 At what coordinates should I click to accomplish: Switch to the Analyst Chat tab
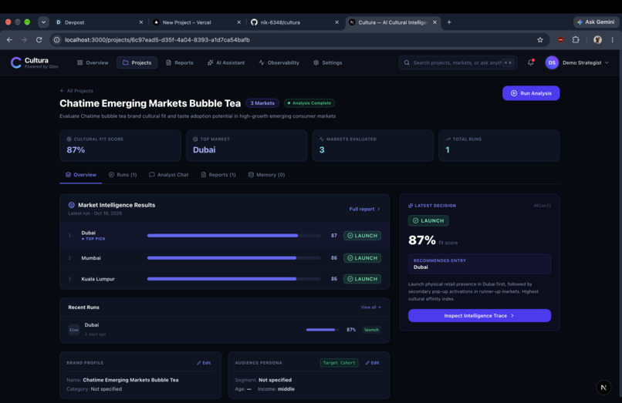[168, 175]
